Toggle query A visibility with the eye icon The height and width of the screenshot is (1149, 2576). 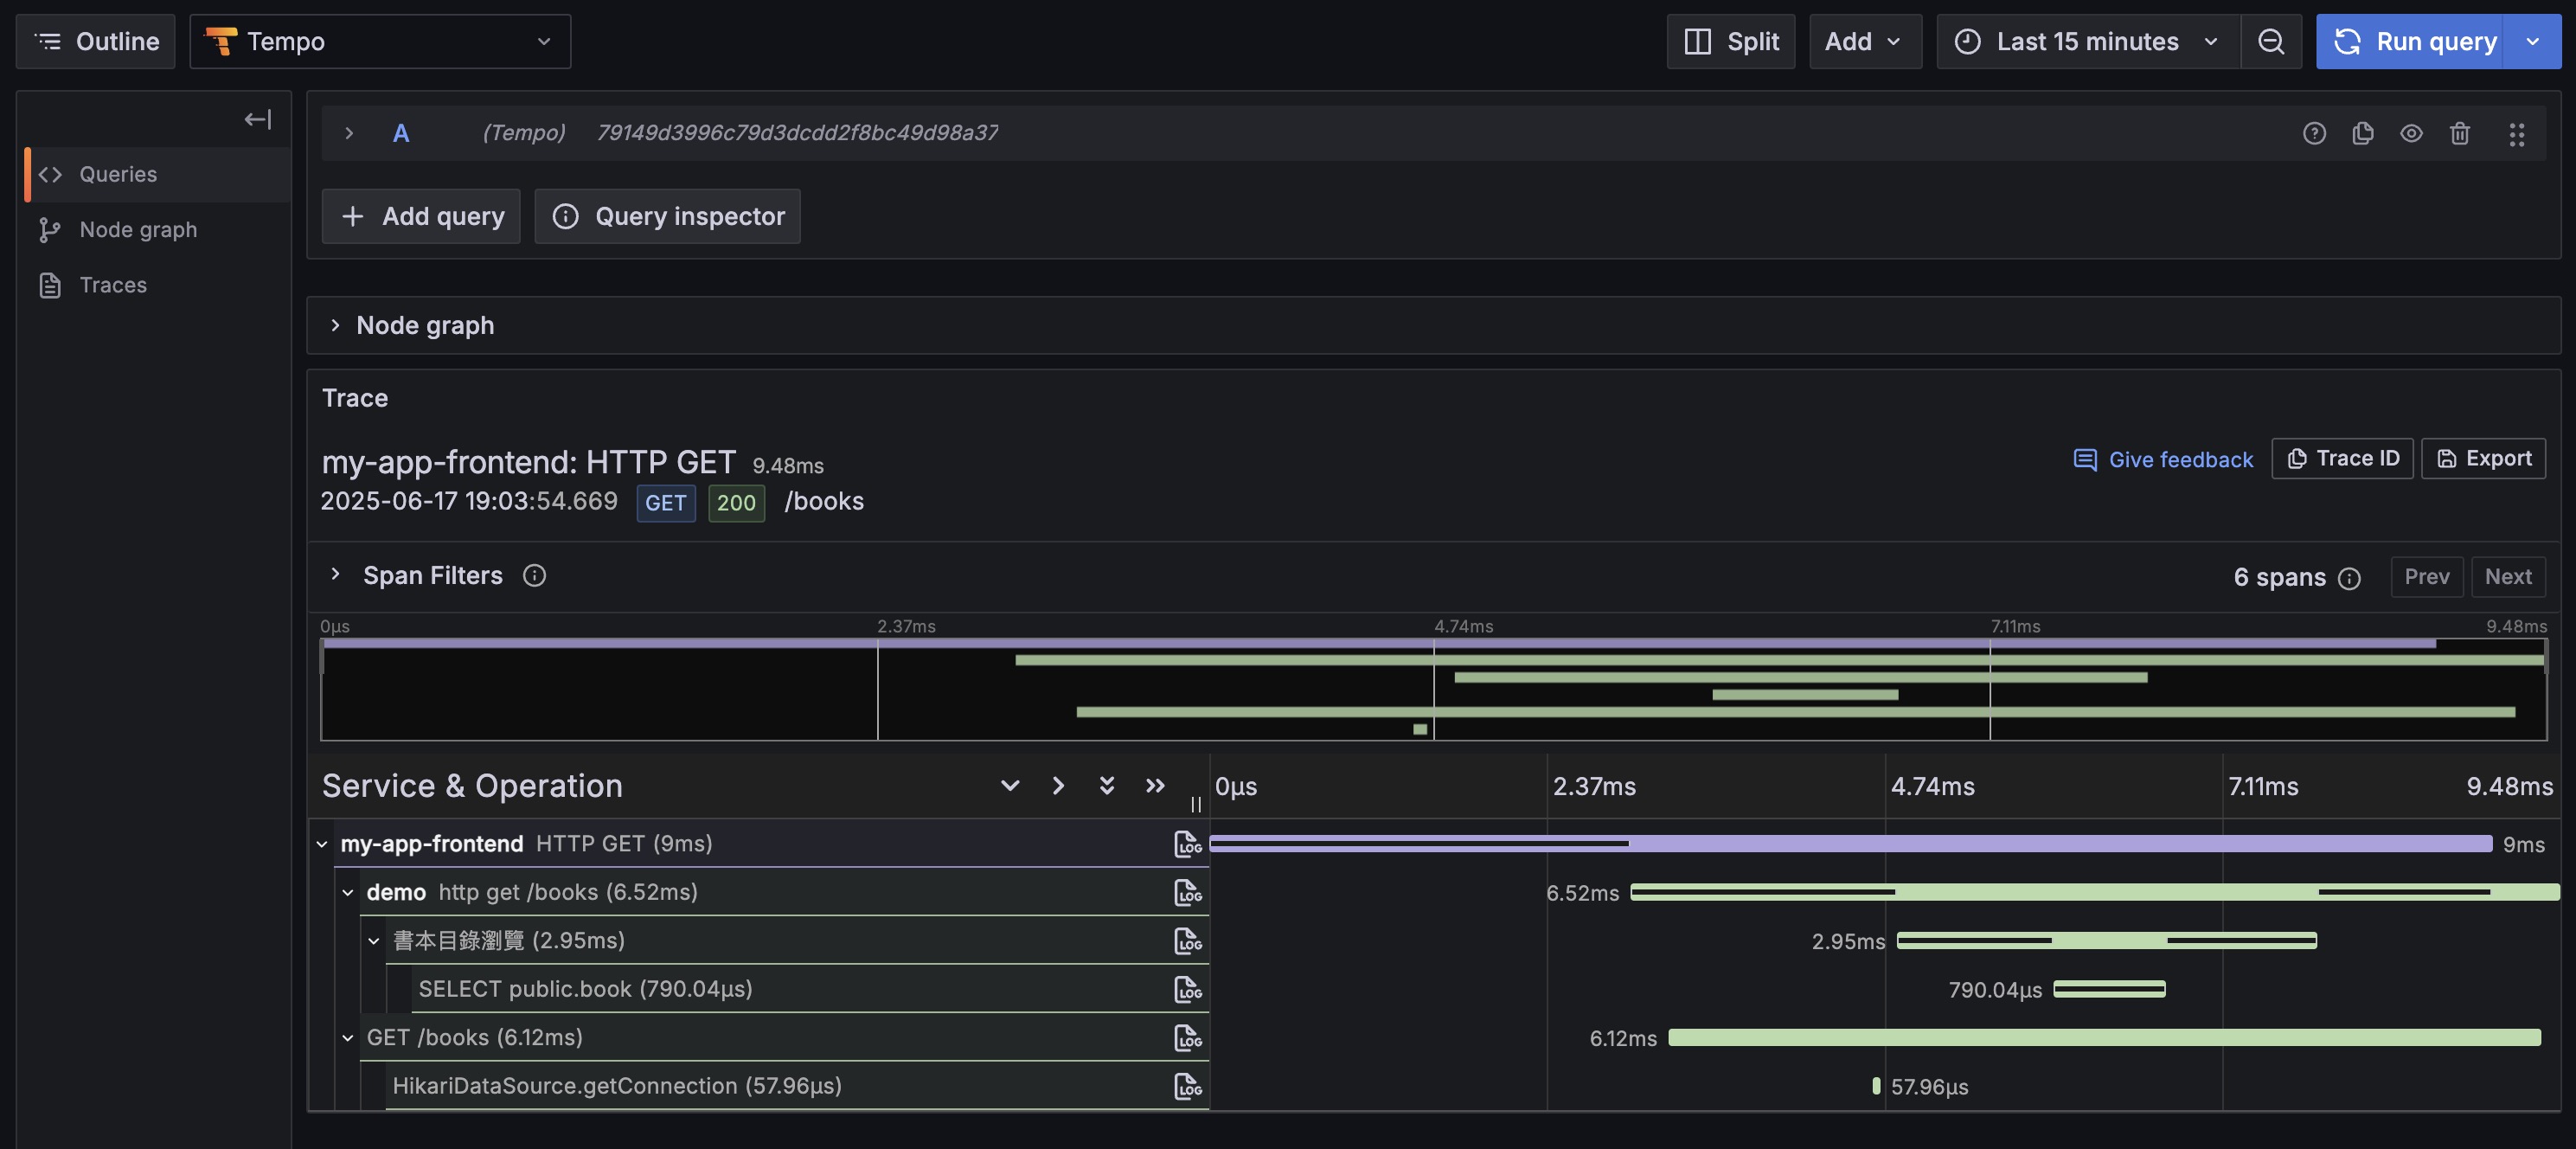pyautogui.click(x=2410, y=133)
